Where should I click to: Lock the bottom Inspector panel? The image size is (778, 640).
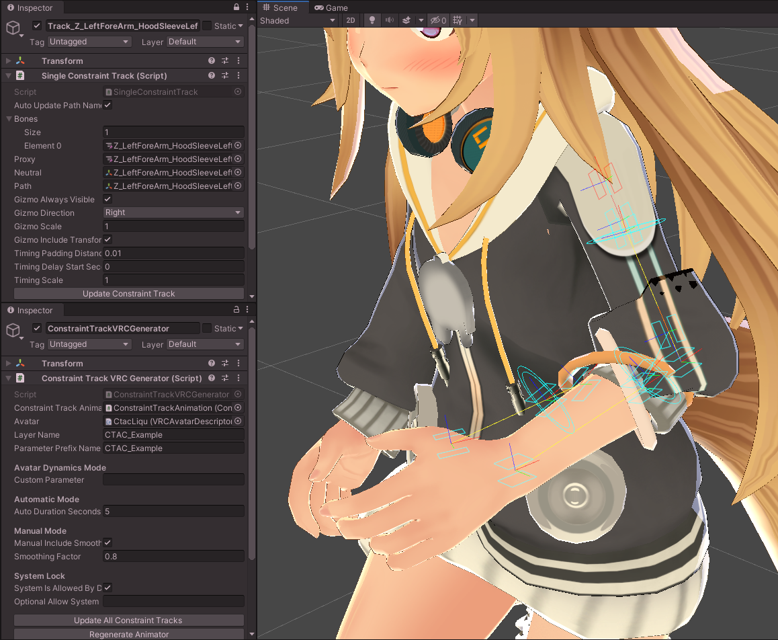(x=236, y=309)
